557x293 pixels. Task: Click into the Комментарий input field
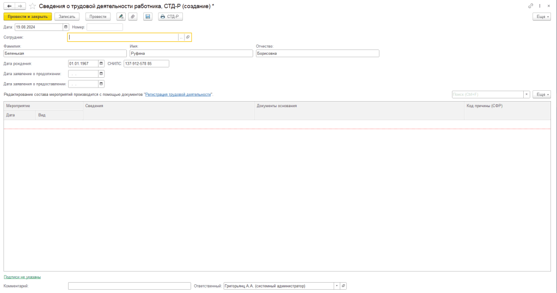(130, 286)
